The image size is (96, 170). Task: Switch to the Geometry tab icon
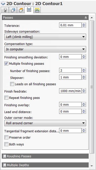tap(13, 10)
